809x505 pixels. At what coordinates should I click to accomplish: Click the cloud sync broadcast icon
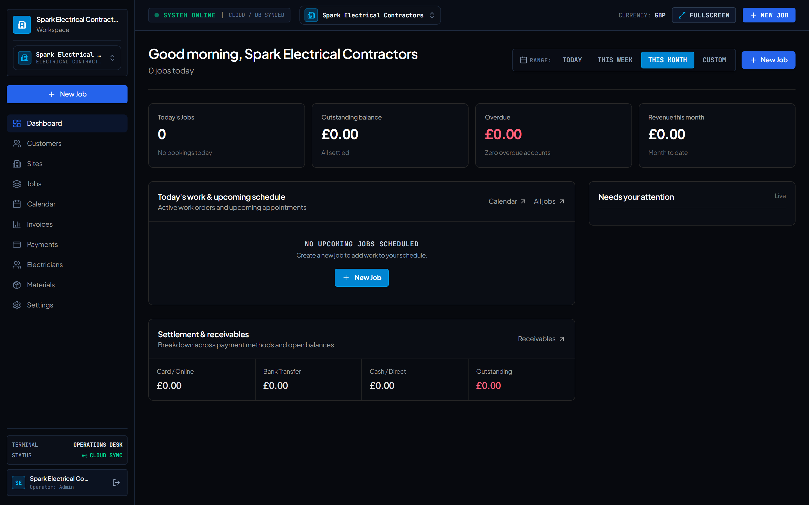pos(85,456)
